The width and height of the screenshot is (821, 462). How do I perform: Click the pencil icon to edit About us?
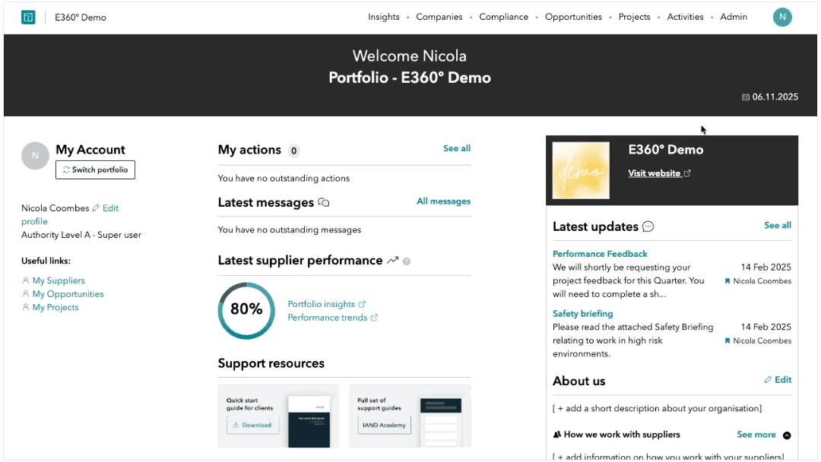coord(768,380)
